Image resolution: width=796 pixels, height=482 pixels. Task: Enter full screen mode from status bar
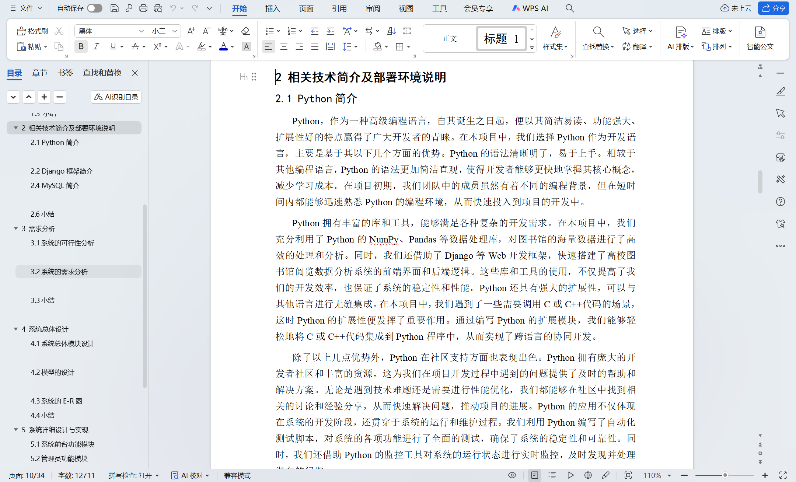[x=783, y=475]
